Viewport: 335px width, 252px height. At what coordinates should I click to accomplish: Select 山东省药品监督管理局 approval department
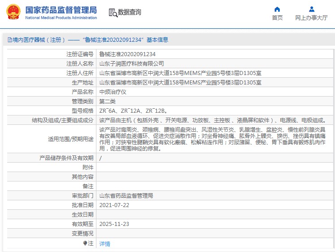click(126, 196)
